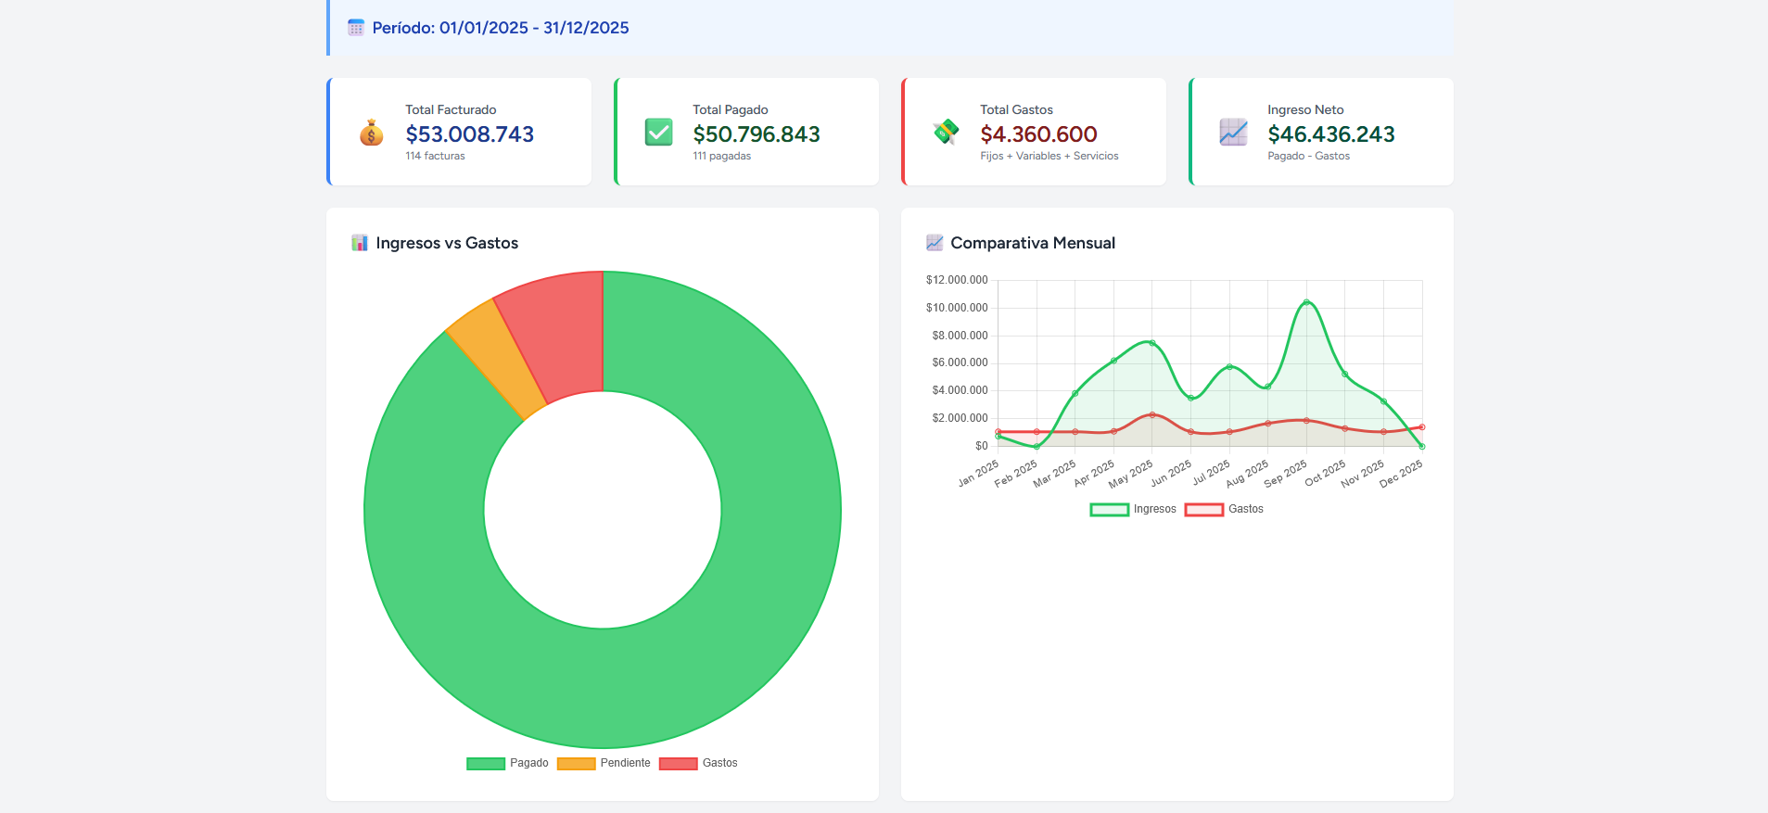Click the money bag icon in Total Facturado
The width and height of the screenshot is (1768, 813).
pos(371,133)
